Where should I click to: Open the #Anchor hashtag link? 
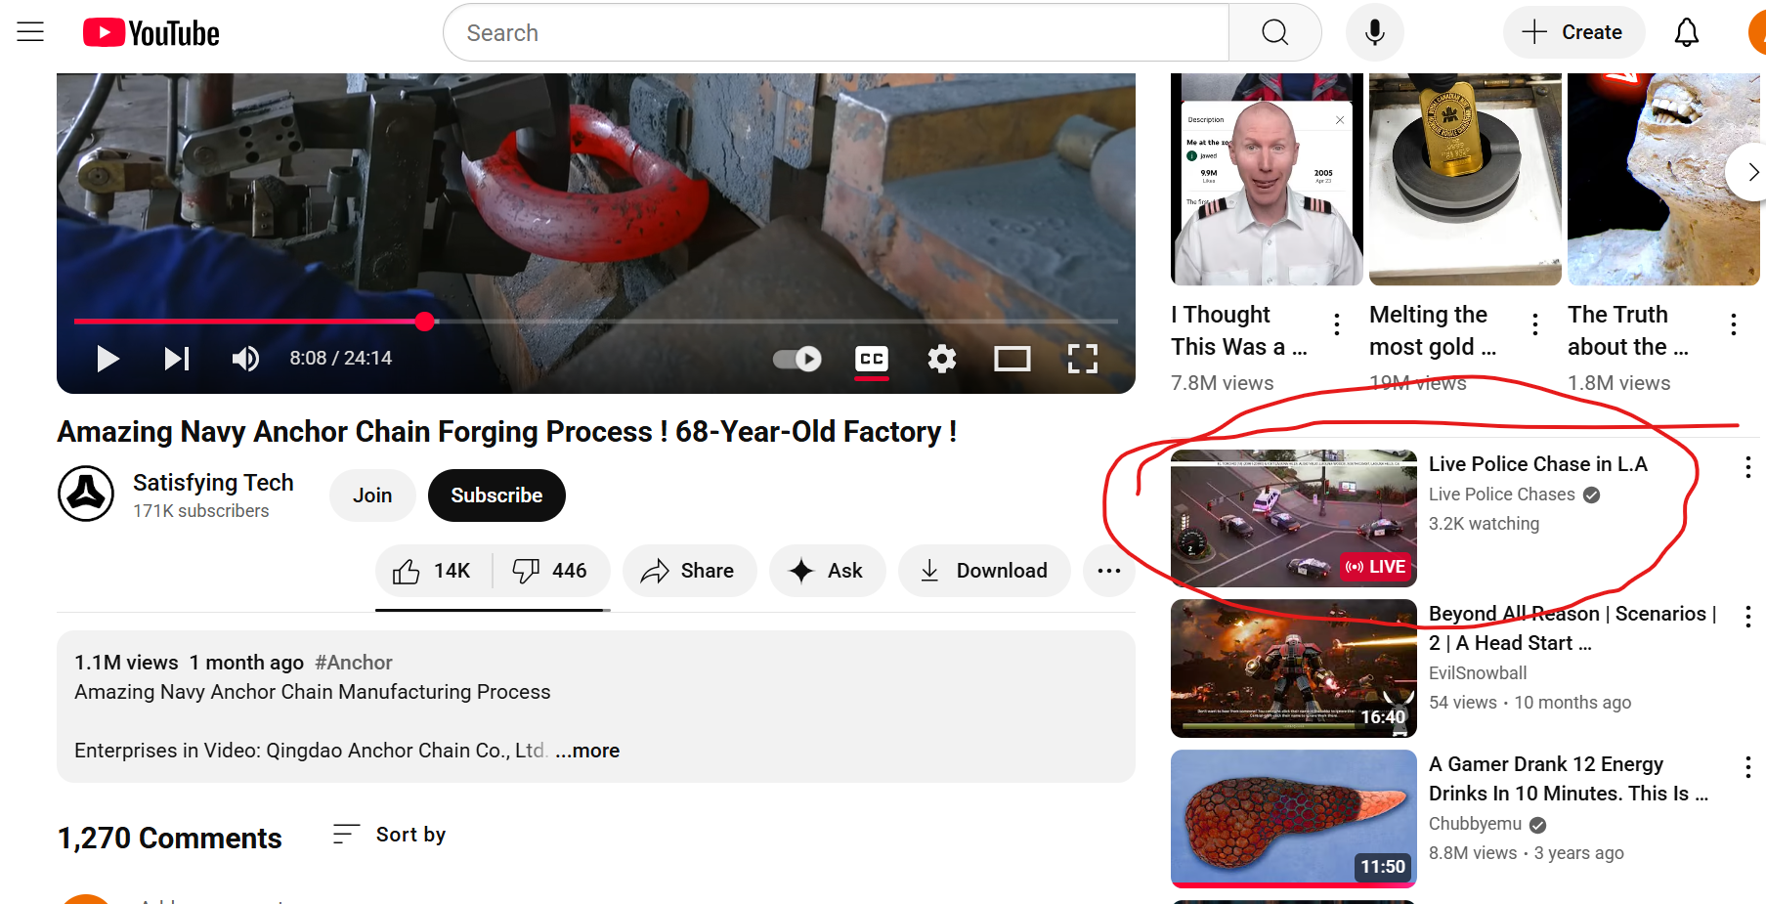point(354,663)
